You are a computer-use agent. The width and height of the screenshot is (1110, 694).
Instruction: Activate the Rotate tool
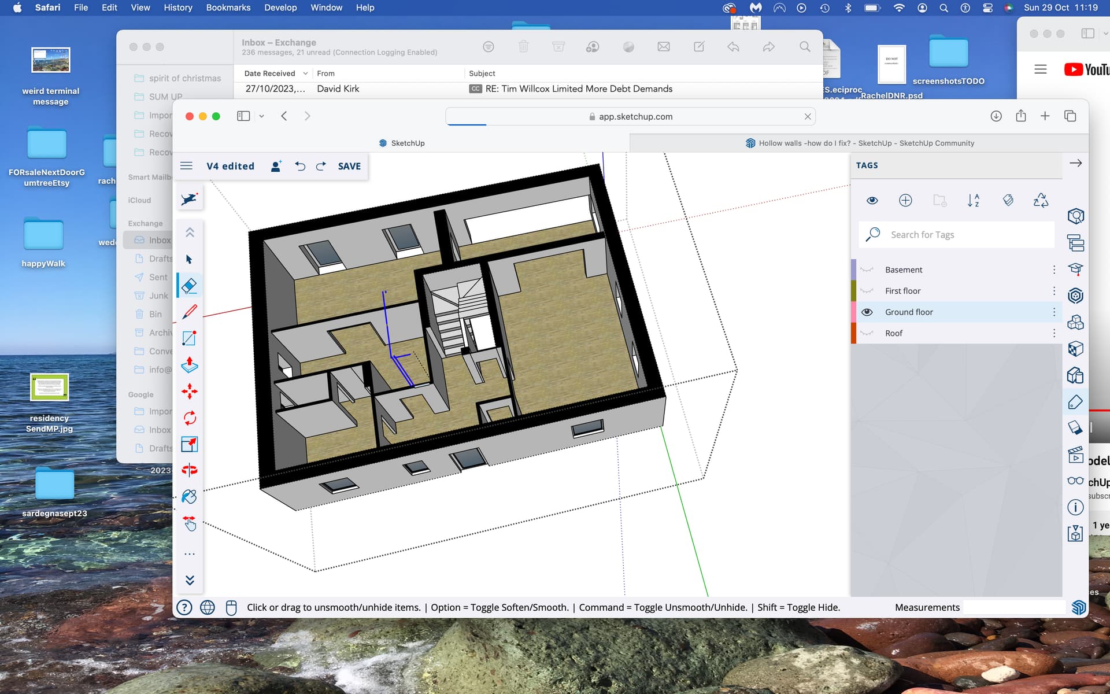pos(189,418)
